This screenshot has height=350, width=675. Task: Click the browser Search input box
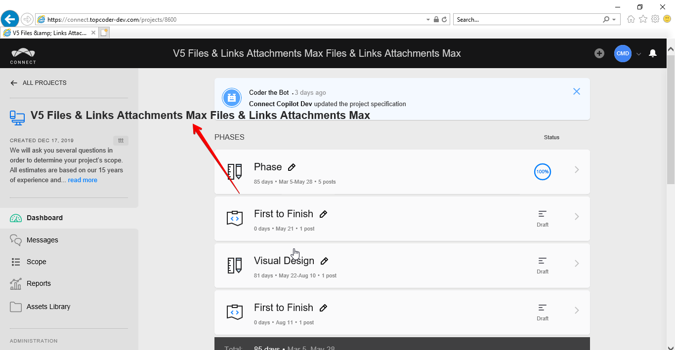[x=526, y=20]
